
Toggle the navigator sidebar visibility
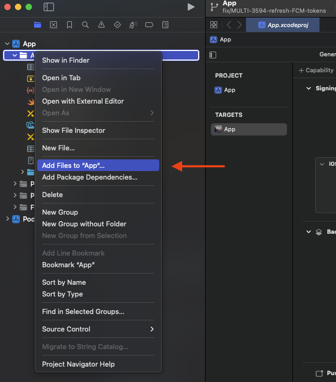click(48, 7)
